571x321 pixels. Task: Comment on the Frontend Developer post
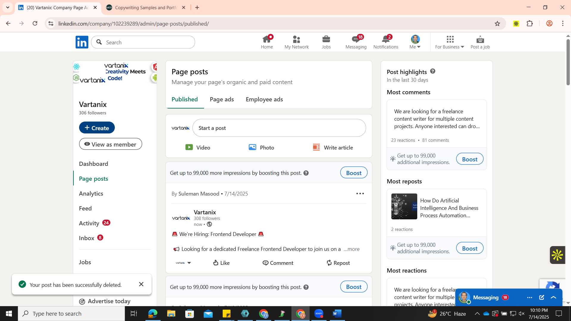(278, 263)
